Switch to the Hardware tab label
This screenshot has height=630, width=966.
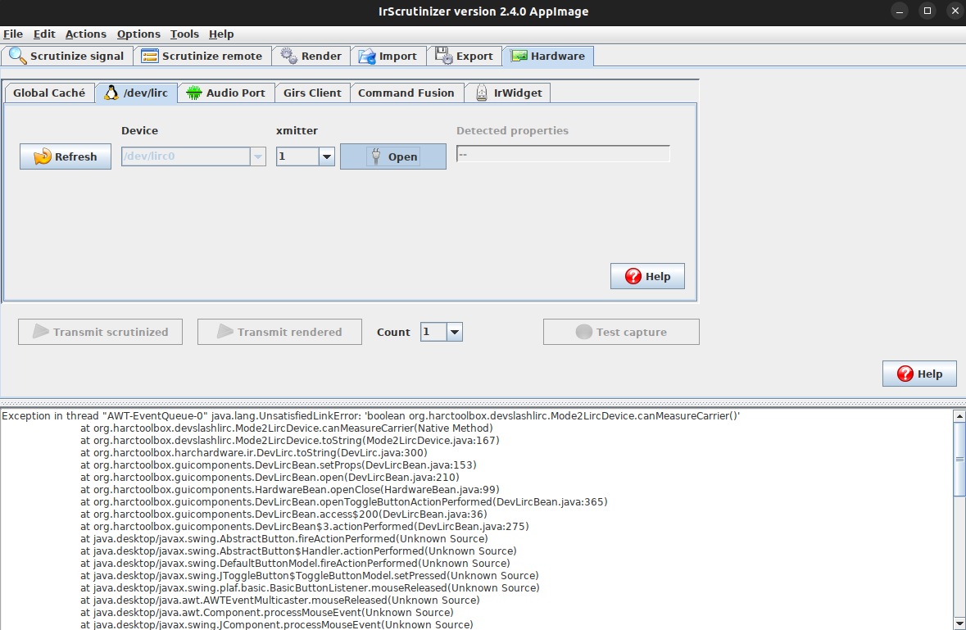click(557, 56)
